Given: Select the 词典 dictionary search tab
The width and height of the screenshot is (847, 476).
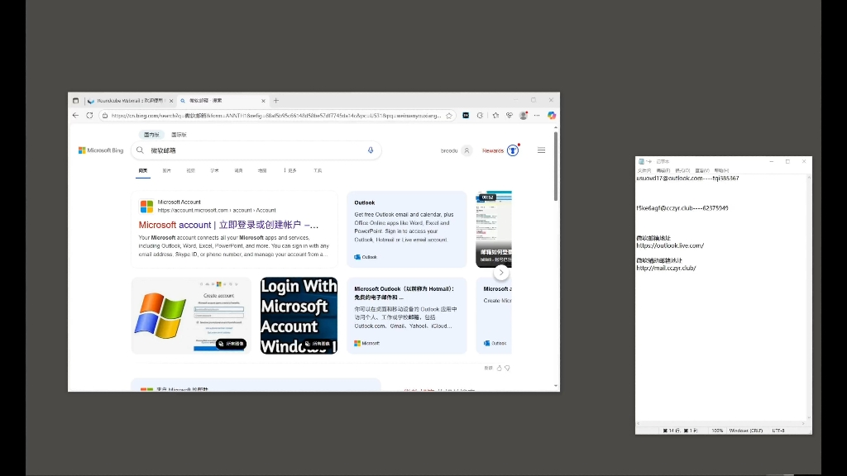Looking at the screenshot, I should coord(238,170).
